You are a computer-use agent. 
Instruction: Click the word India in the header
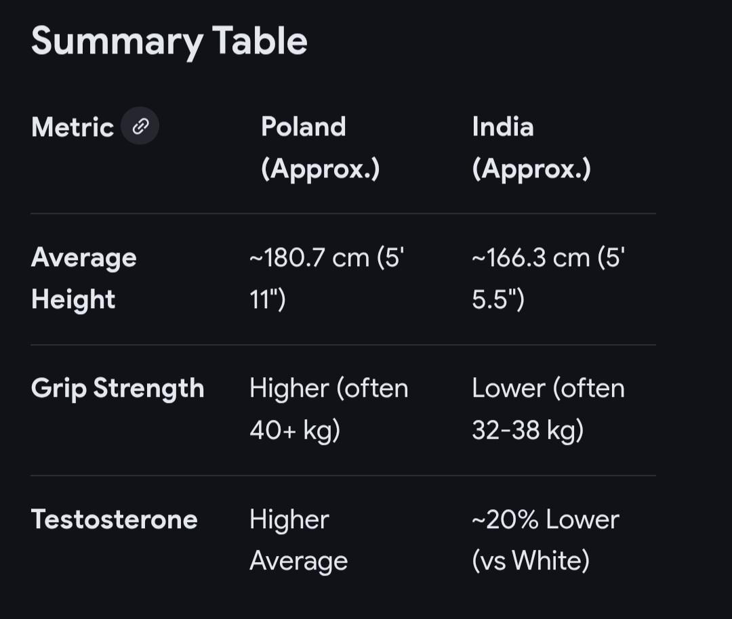click(503, 127)
